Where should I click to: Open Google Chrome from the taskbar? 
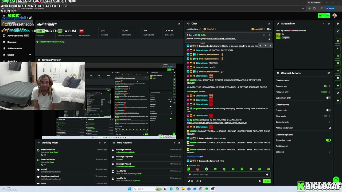pyautogui.click(x=201, y=189)
